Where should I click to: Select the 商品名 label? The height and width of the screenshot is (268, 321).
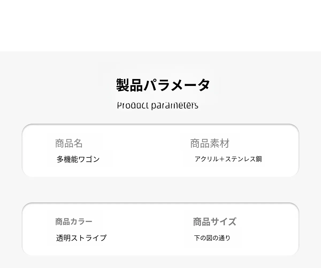(x=69, y=144)
